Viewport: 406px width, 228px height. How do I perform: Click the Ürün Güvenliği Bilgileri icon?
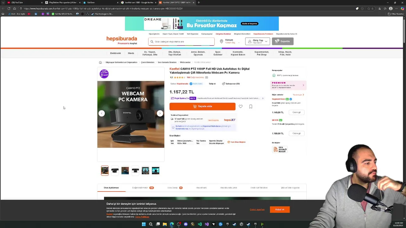pos(280,149)
